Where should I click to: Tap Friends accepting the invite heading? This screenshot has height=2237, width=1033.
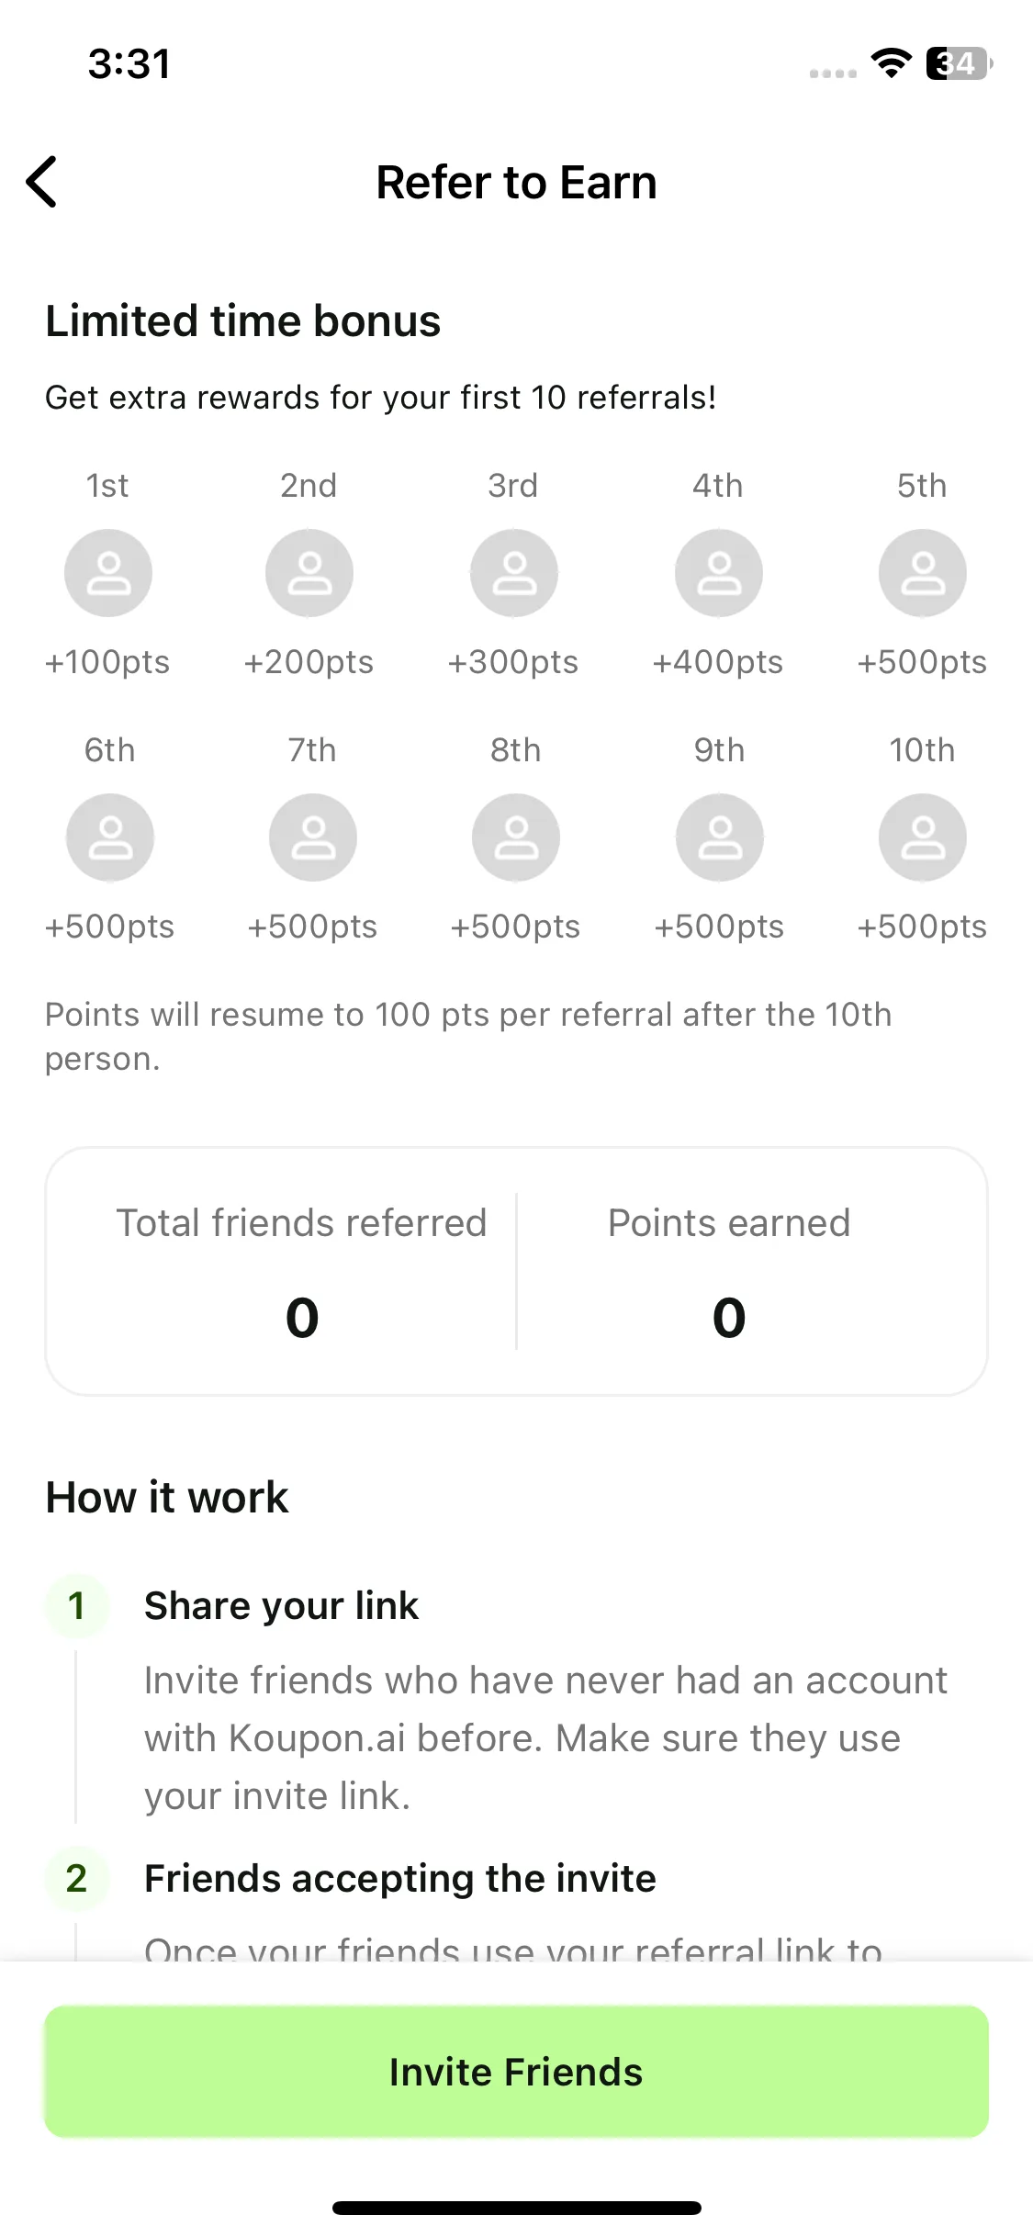click(x=400, y=1879)
